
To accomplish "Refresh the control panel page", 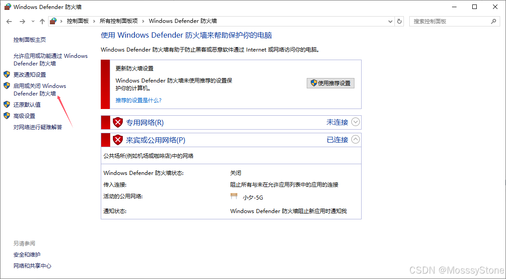I will (x=399, y=21).
